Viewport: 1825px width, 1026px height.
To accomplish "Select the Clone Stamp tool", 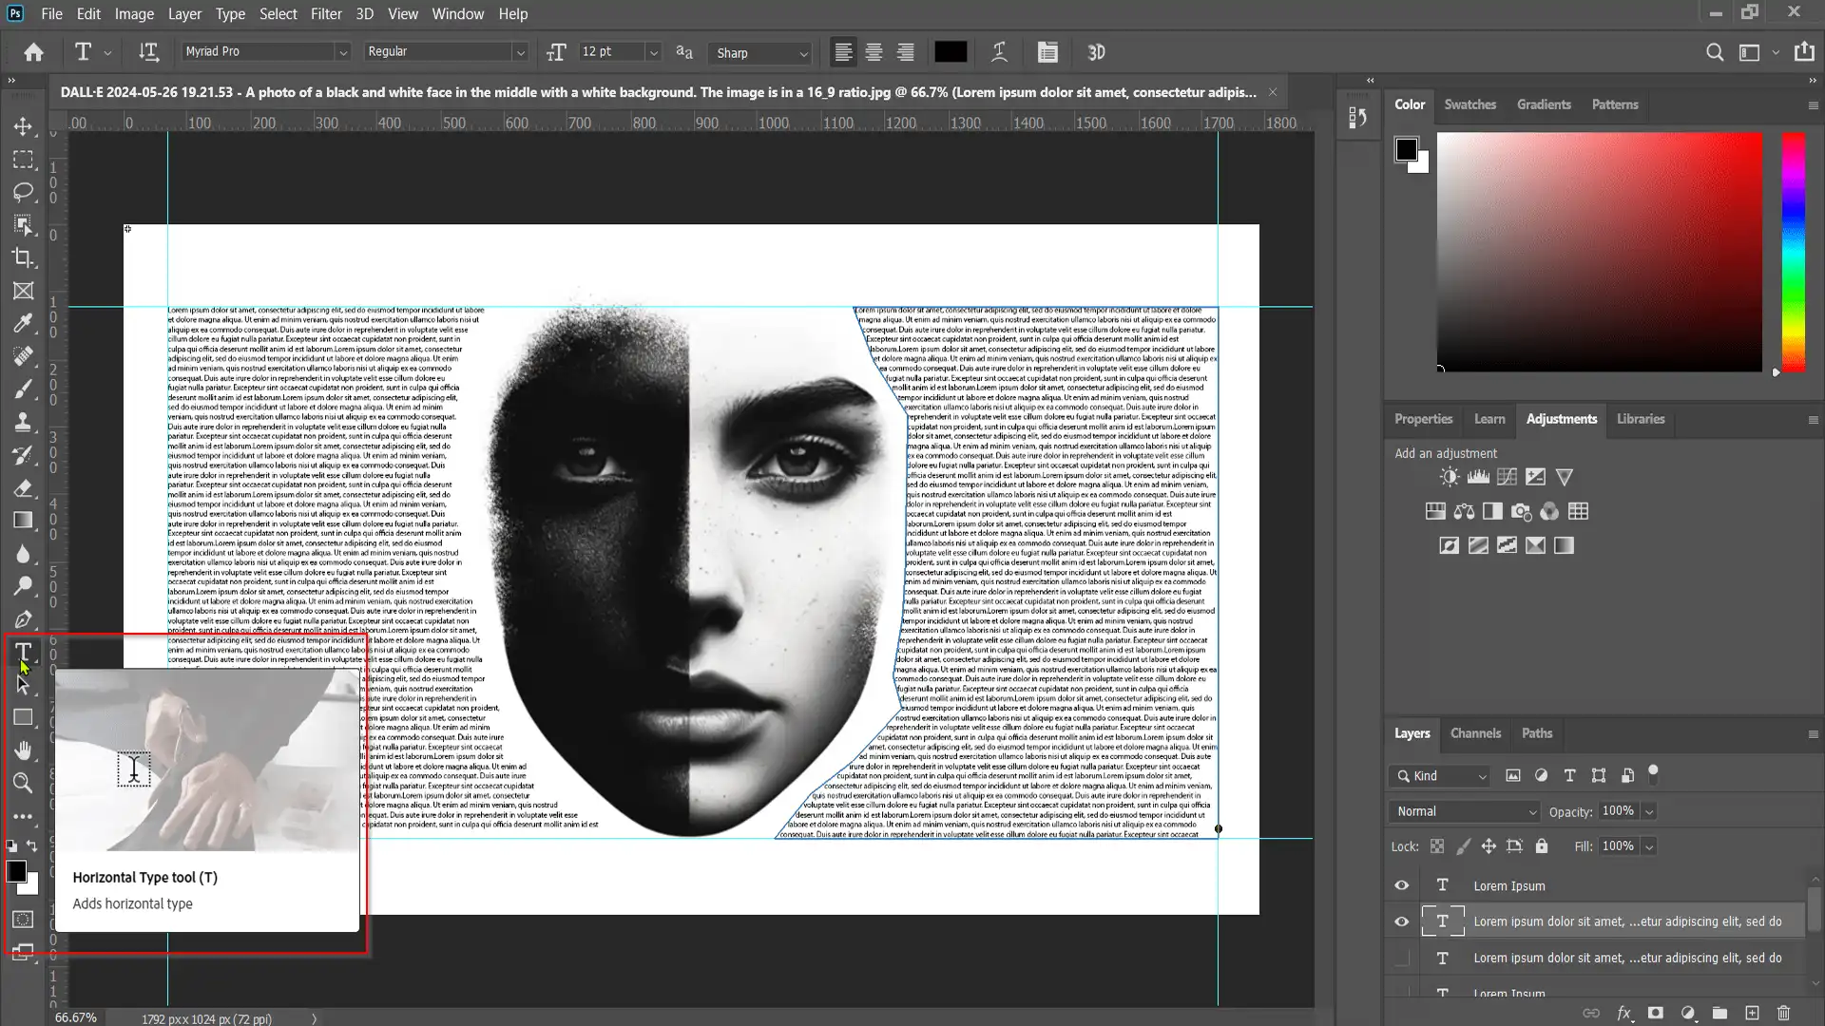I will pyautogui.click(x=23, y=422).
